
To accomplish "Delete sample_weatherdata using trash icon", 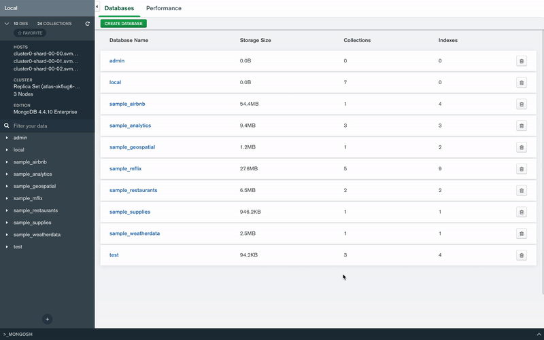I will [522, 233].
